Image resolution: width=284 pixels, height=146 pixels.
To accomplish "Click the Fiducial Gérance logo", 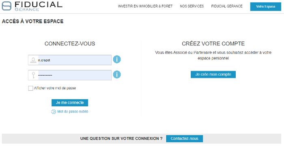I will 32,6.
